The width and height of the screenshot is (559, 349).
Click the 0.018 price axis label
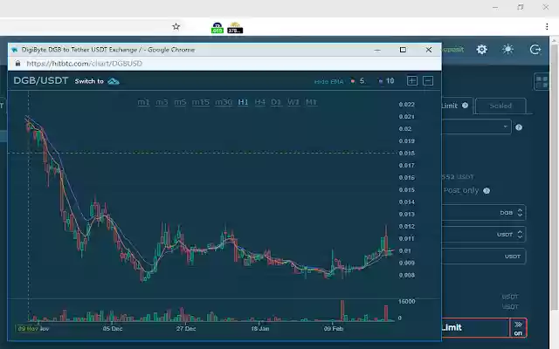pos(406,154)
